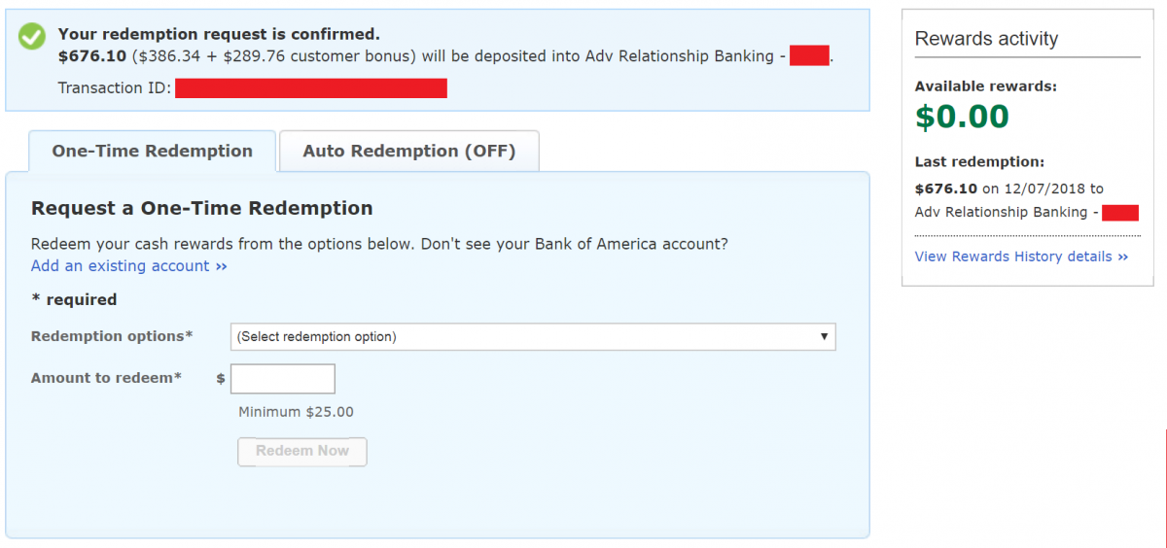Select the $0.00 available rewards amount

[962, 117]
